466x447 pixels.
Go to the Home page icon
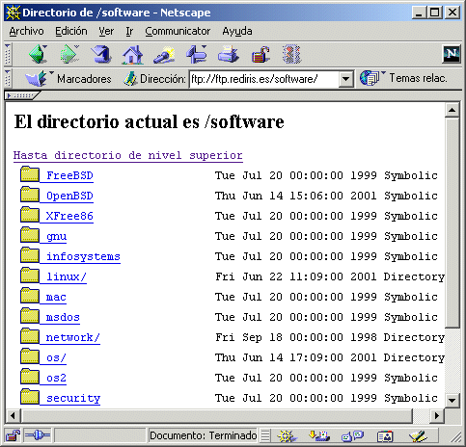(132, 54)
